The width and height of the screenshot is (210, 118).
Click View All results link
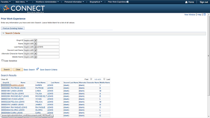[x=4, y=79]
